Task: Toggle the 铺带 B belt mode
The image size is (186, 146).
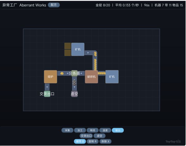Action: pos(80,141)
